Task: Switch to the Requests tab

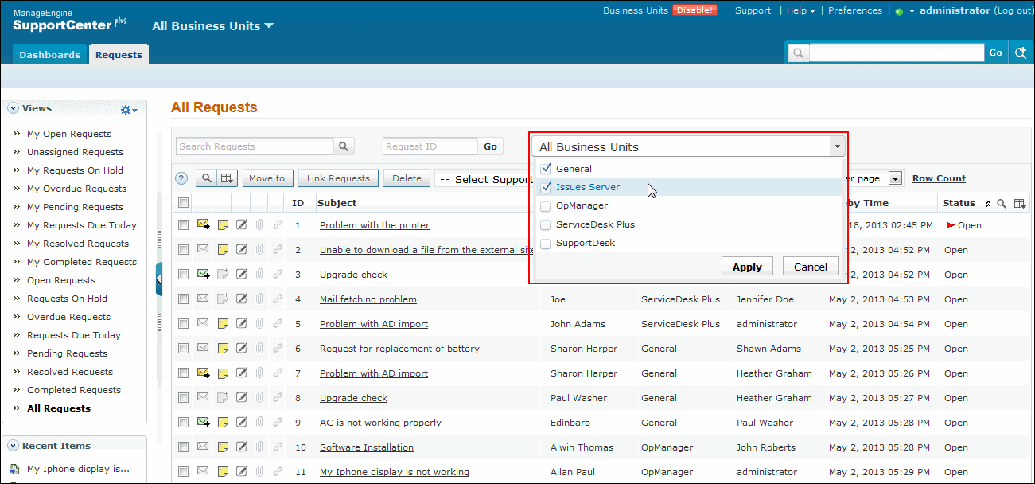Action: pyautogui.click(x=119, y=55)
